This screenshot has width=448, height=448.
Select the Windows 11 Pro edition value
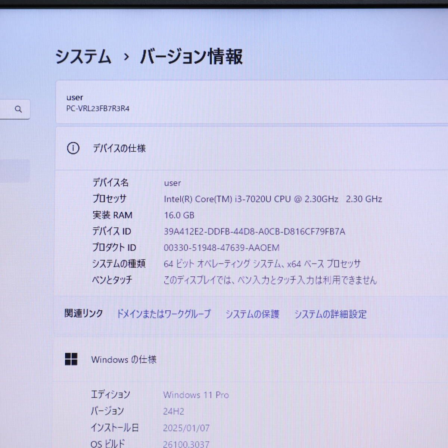(x=196, y=395)
